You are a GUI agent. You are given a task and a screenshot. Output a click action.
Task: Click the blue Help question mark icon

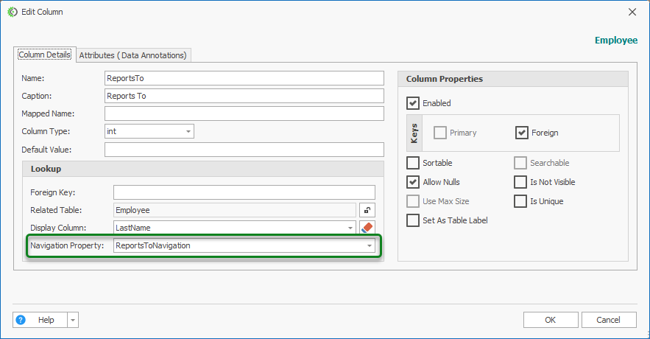point(21,320)
